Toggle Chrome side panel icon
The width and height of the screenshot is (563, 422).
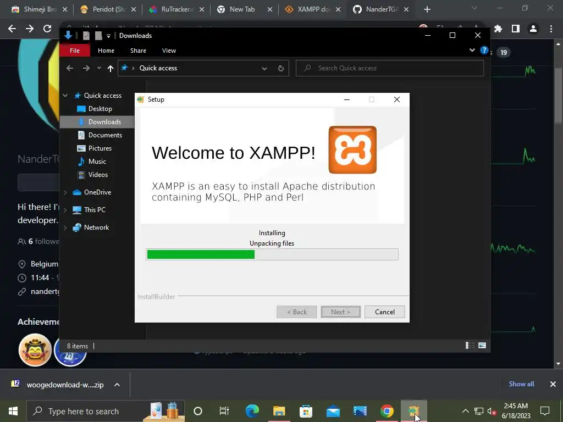point(516,29)
